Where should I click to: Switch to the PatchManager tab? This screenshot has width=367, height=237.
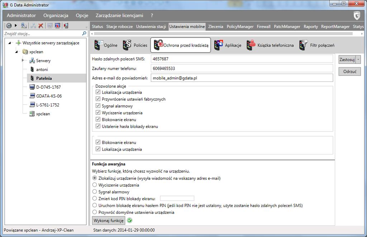287,26
